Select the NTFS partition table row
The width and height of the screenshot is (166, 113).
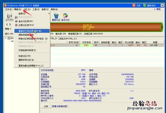click(104, 45)
